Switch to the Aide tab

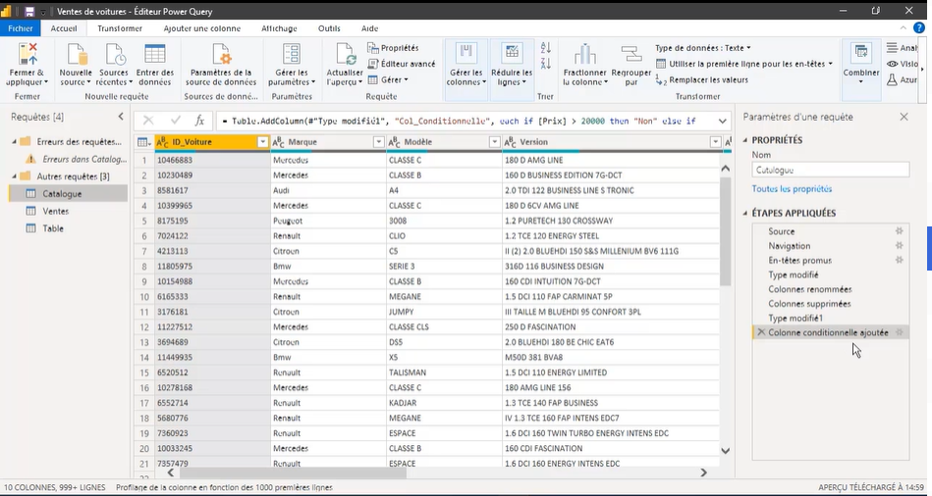[369, 27]
